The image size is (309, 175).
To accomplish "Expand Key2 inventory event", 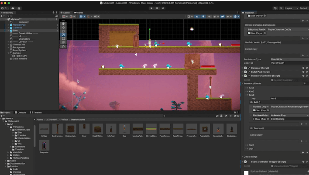I will (247, 92).
